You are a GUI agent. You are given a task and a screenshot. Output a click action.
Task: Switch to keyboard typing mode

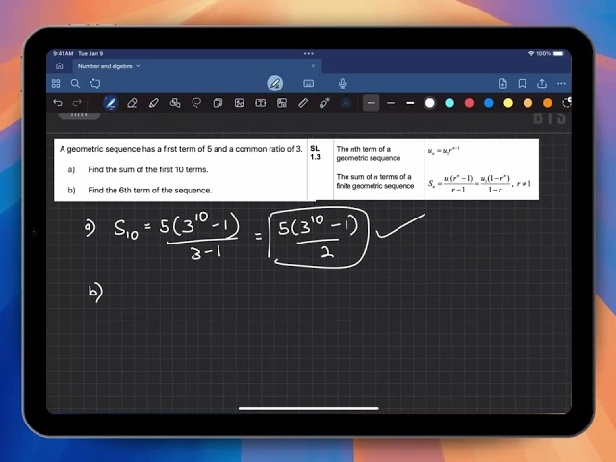tap(309, 84)
